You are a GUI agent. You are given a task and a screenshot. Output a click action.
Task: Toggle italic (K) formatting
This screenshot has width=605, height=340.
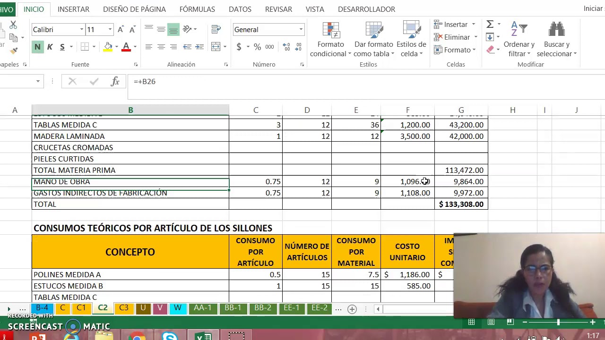click(50, 47)
